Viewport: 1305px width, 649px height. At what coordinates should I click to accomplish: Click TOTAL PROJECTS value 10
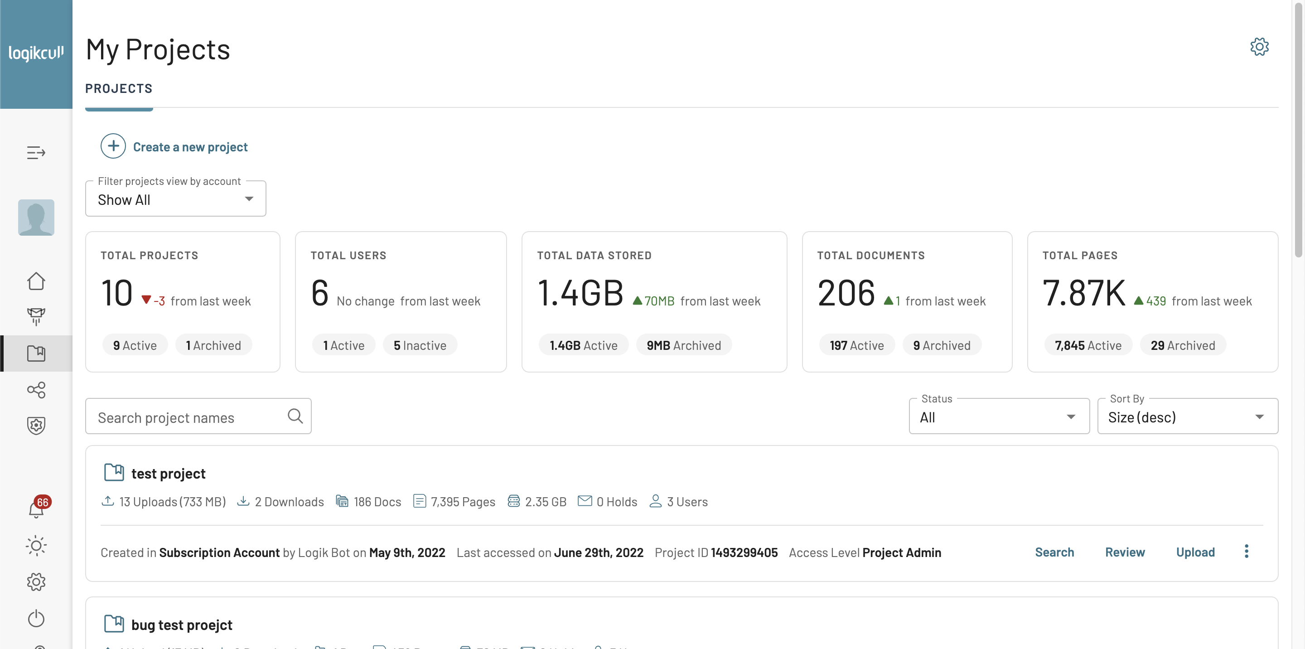(x=116, y=293)
